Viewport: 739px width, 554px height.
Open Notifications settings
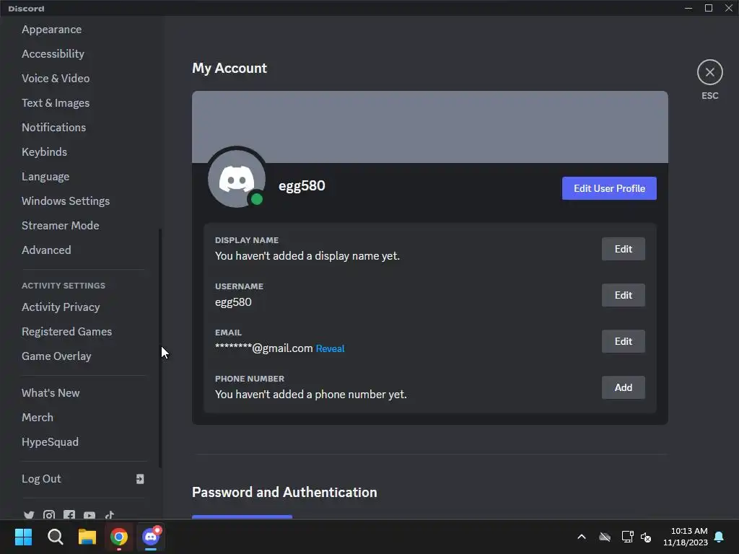point(53,127)
